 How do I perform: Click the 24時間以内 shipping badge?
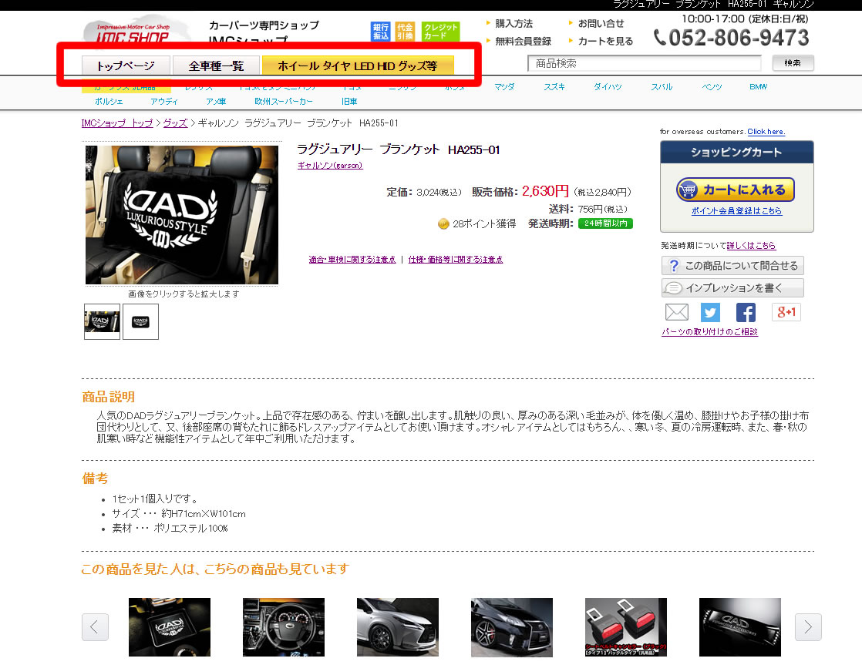tap(605, 223)
